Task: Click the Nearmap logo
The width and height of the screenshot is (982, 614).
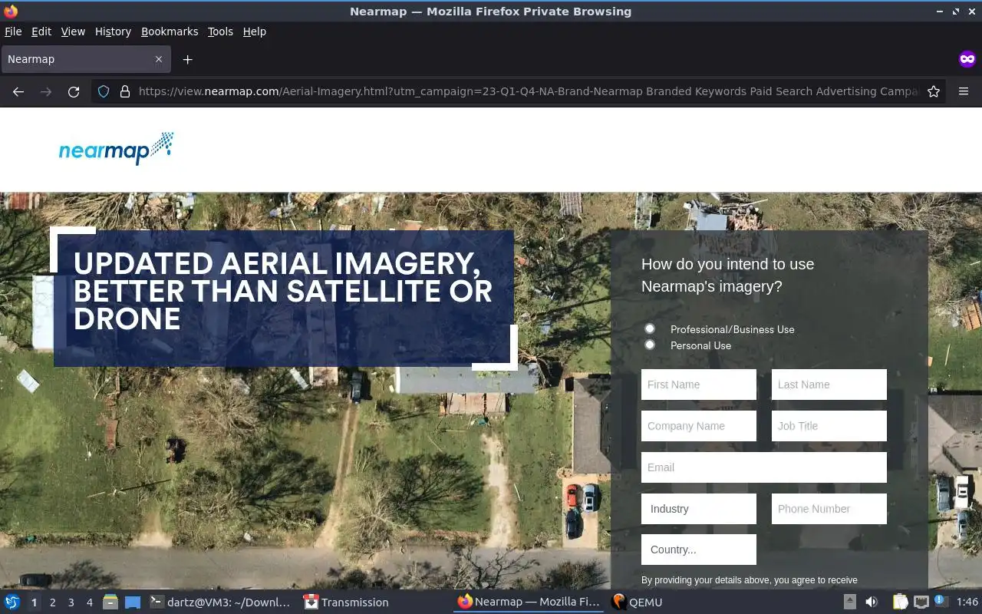Action: pyautogui.click(x=116, y=149)
